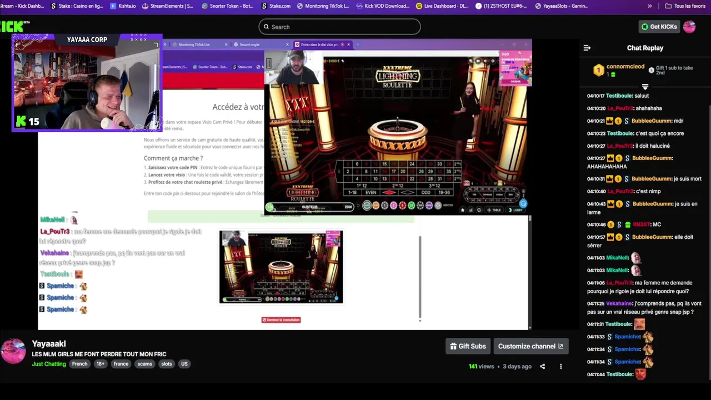Share the video using the share icon
The image size is (711, 400).
click(x=542, y=367)
